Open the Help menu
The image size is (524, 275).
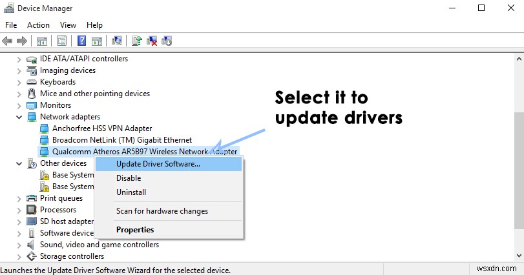pos(94,25)
